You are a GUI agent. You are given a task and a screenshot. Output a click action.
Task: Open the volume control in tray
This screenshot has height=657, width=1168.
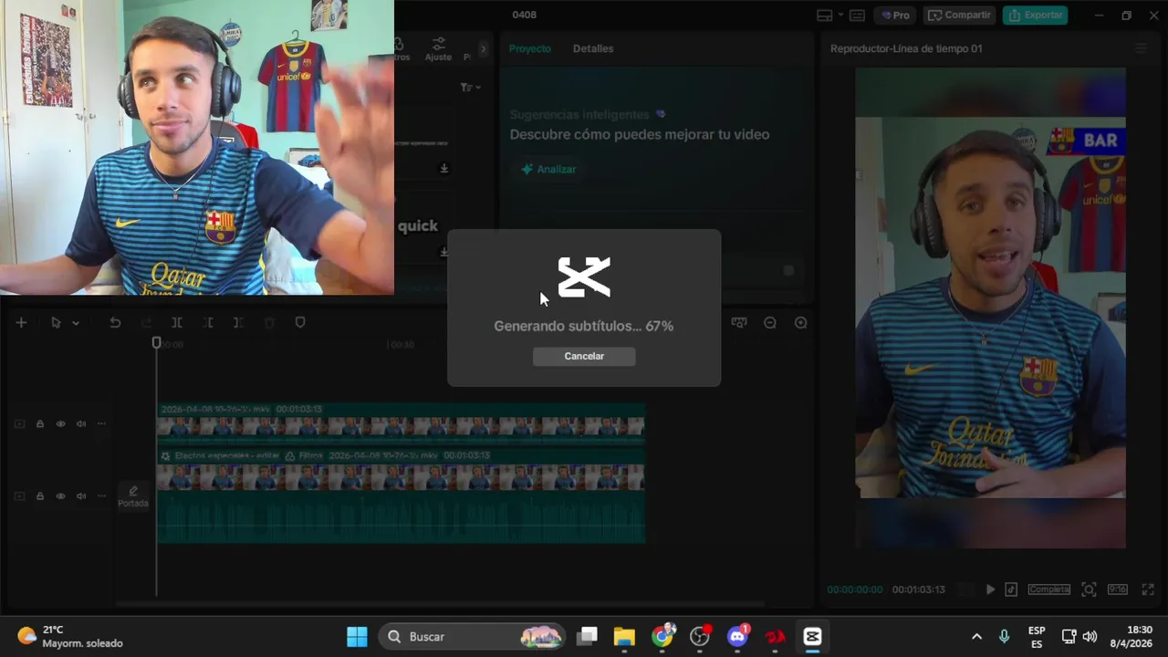(1090, 636)
